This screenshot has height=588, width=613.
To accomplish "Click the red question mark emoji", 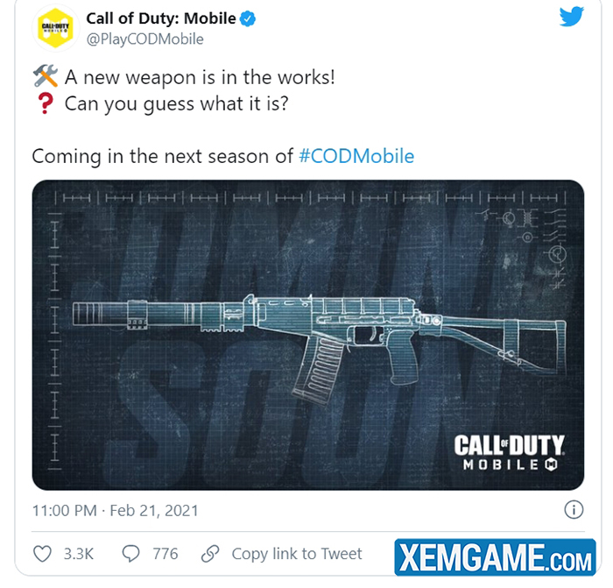I will [46, 103].
